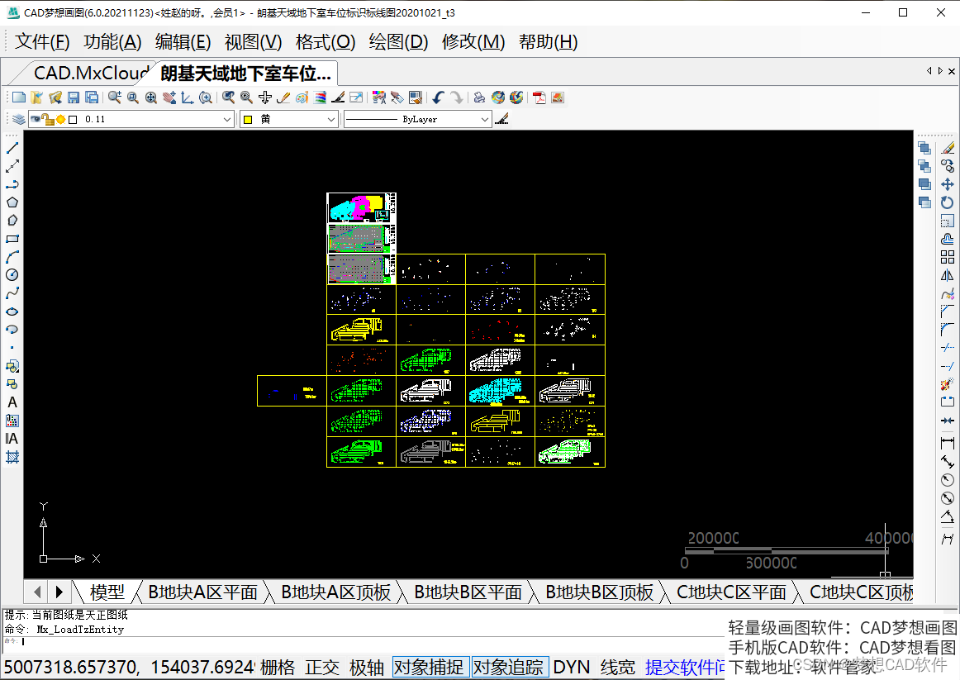Select the Mirror tool in right toolbar

(948, 275)
